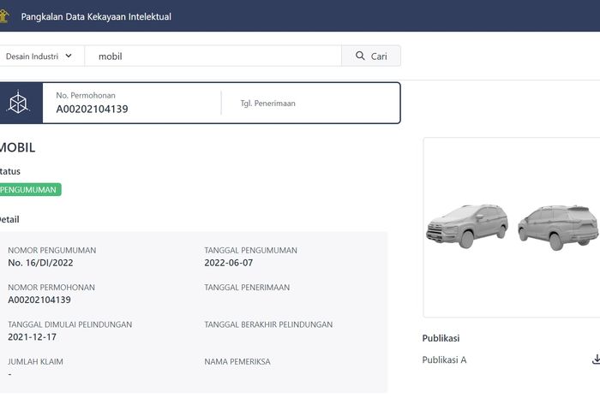The image size is (600, 398).
Task: Click the NAMA PEMERIKSA label
Action: click(x=237, y=361)
